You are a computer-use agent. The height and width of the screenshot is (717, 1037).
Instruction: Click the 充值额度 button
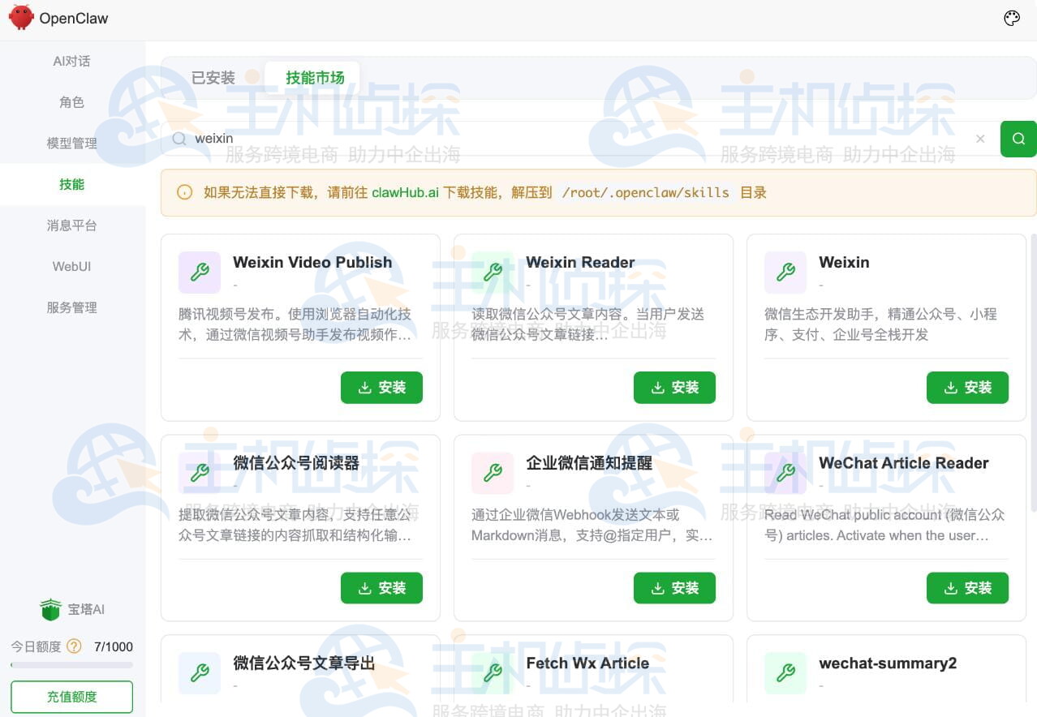tap(71, 696)
